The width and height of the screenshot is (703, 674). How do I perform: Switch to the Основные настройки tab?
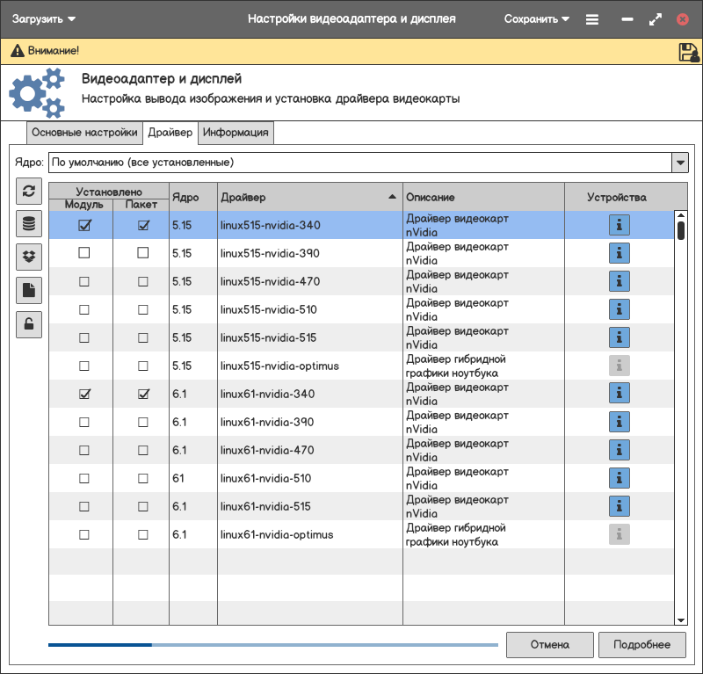pyautogui.click(x=84, y=133)
